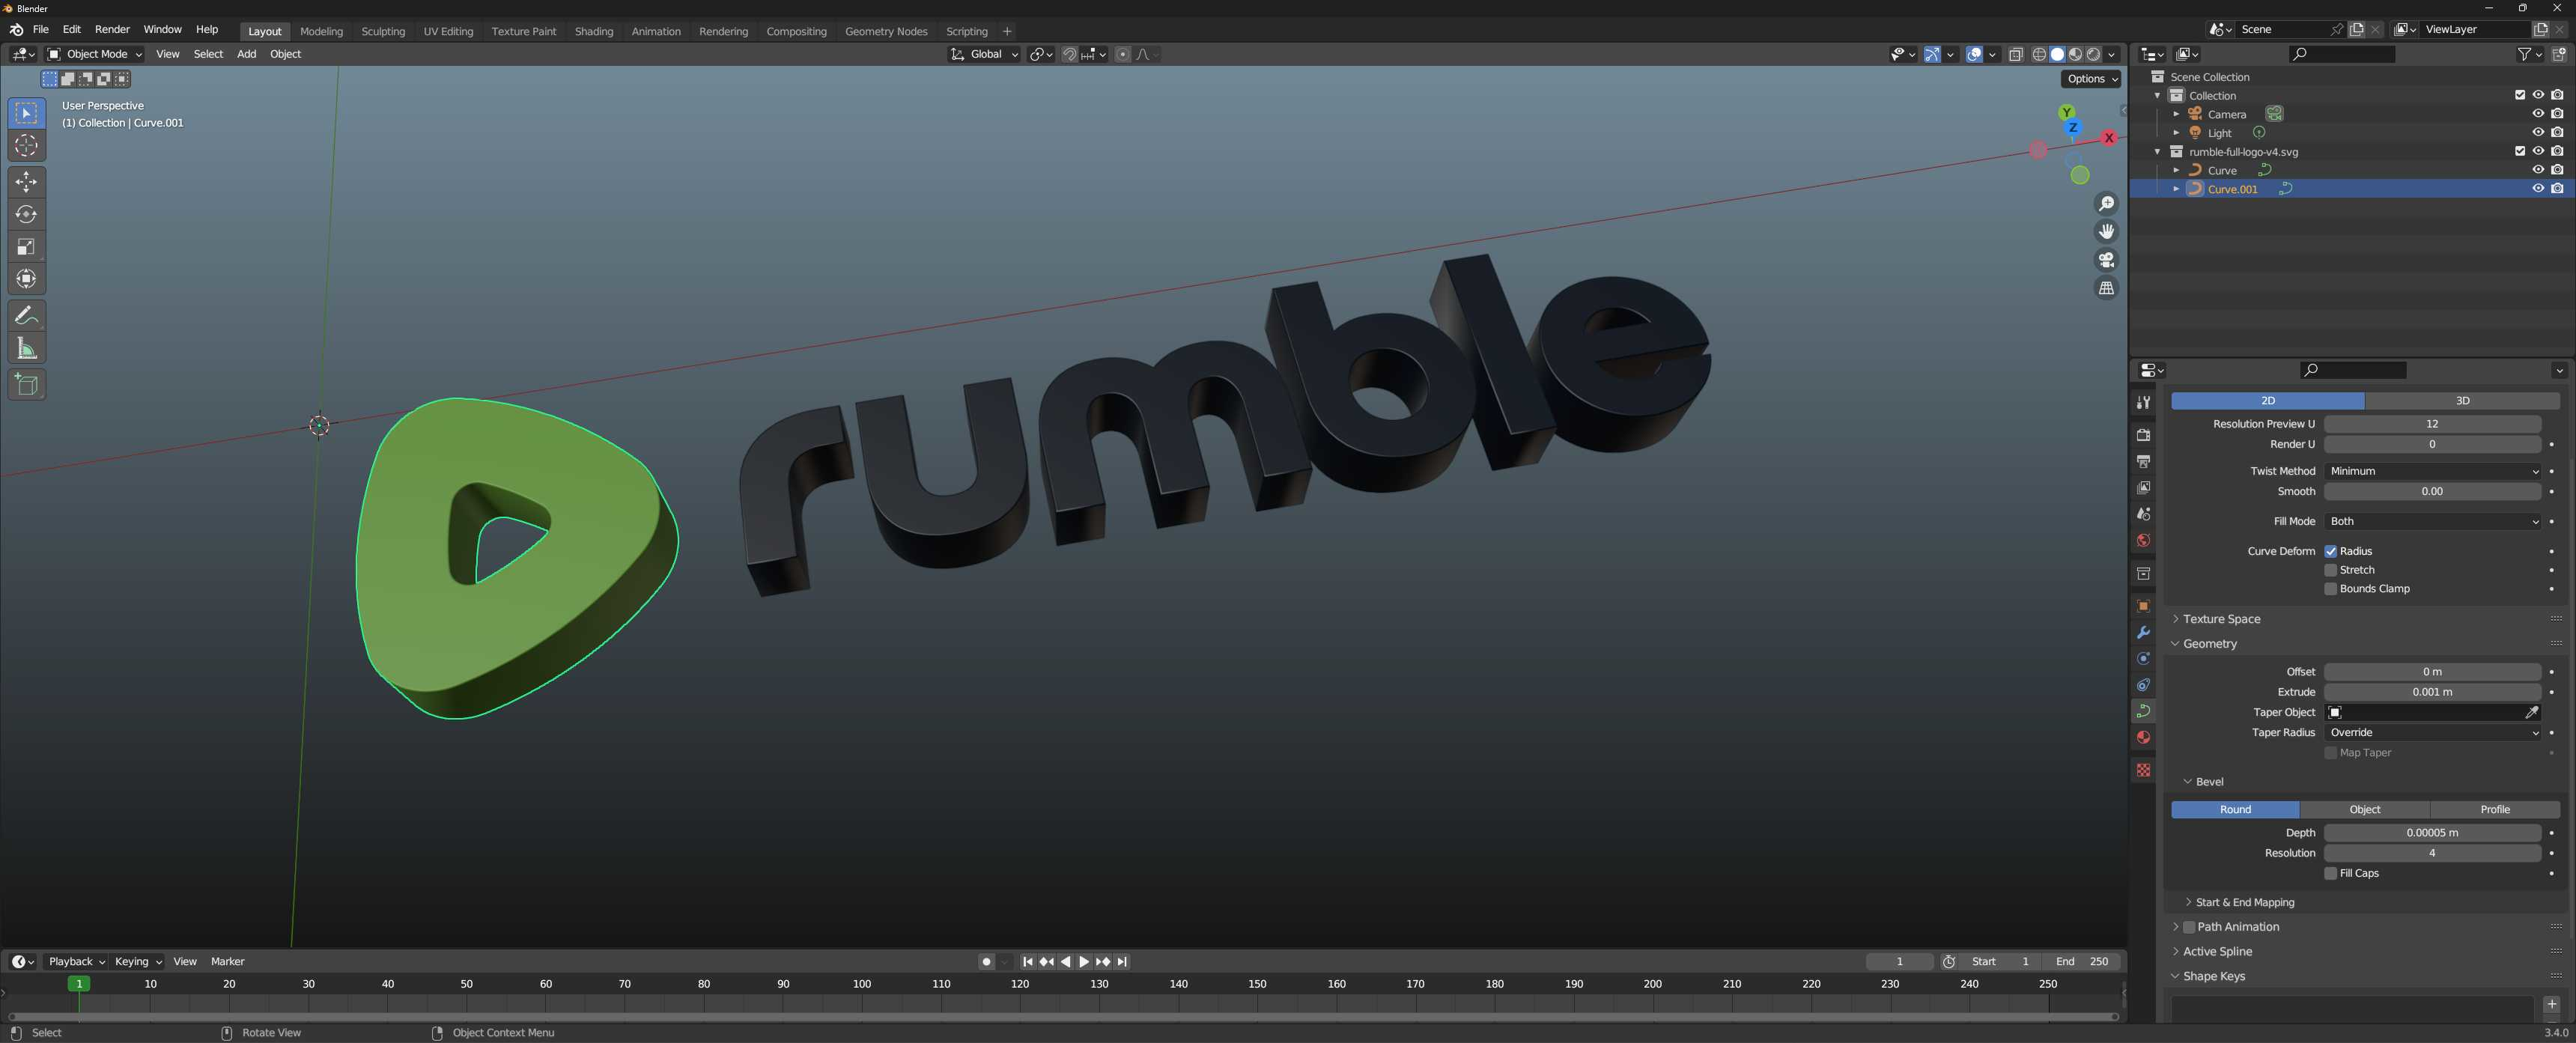Viewport: 2576px width, 1043px height.
Task: Click the Bevel Depth value field
Action: (x=2432, y=833)
